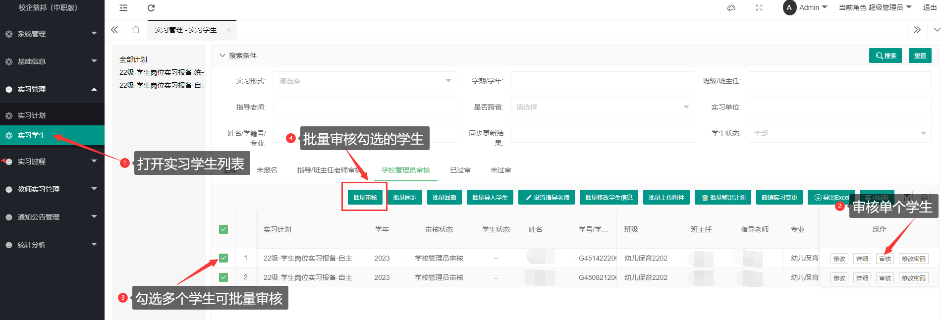This screenshot has width=942, height=320.
Task: Click the 重置 button
Action: (x=920, y=55)
